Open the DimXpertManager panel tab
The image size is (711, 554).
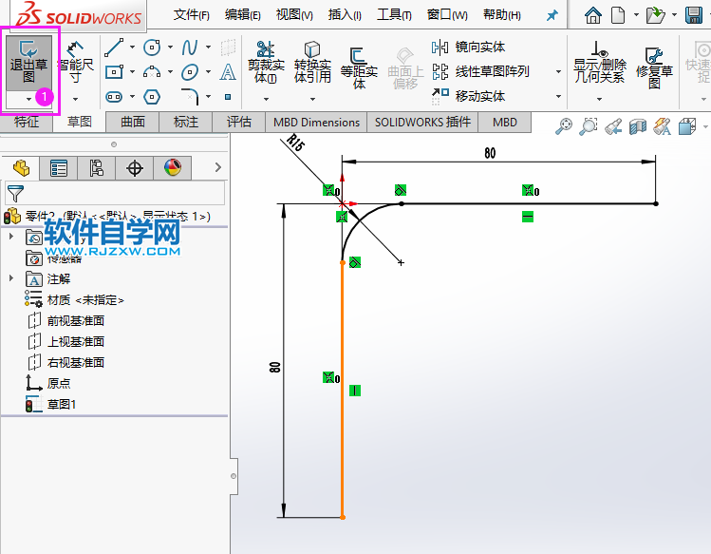tap(134, 168)
